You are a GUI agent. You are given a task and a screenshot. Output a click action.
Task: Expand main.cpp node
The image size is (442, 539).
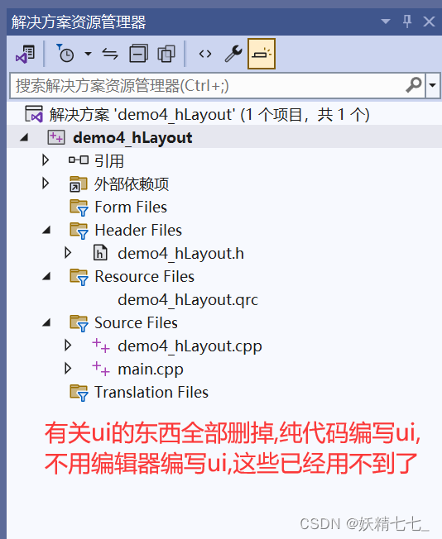point(68,368)
